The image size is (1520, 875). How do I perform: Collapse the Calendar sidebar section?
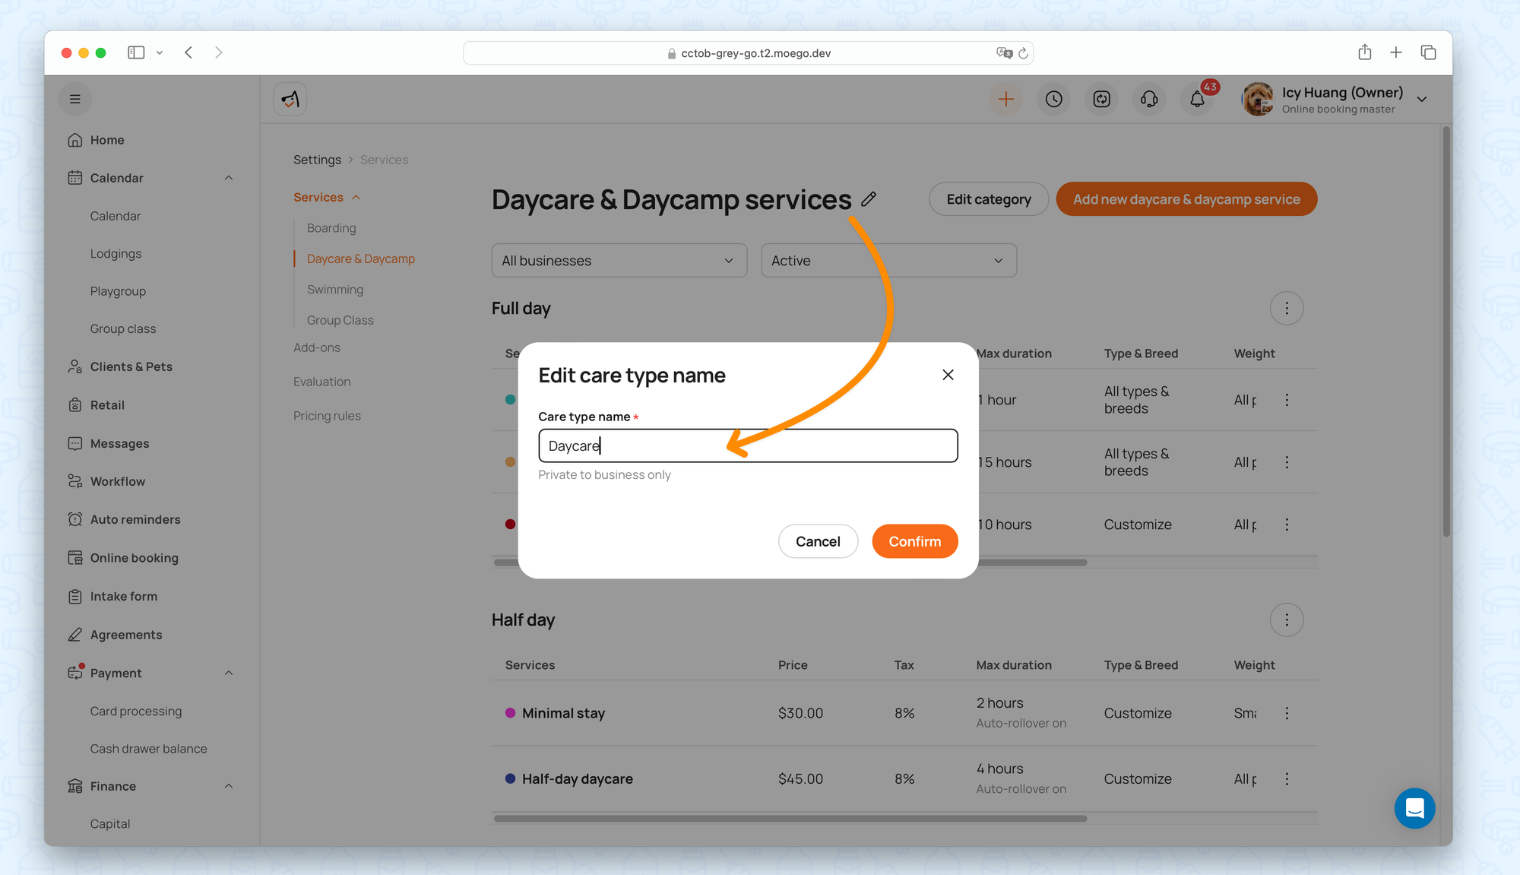(229, 178)
